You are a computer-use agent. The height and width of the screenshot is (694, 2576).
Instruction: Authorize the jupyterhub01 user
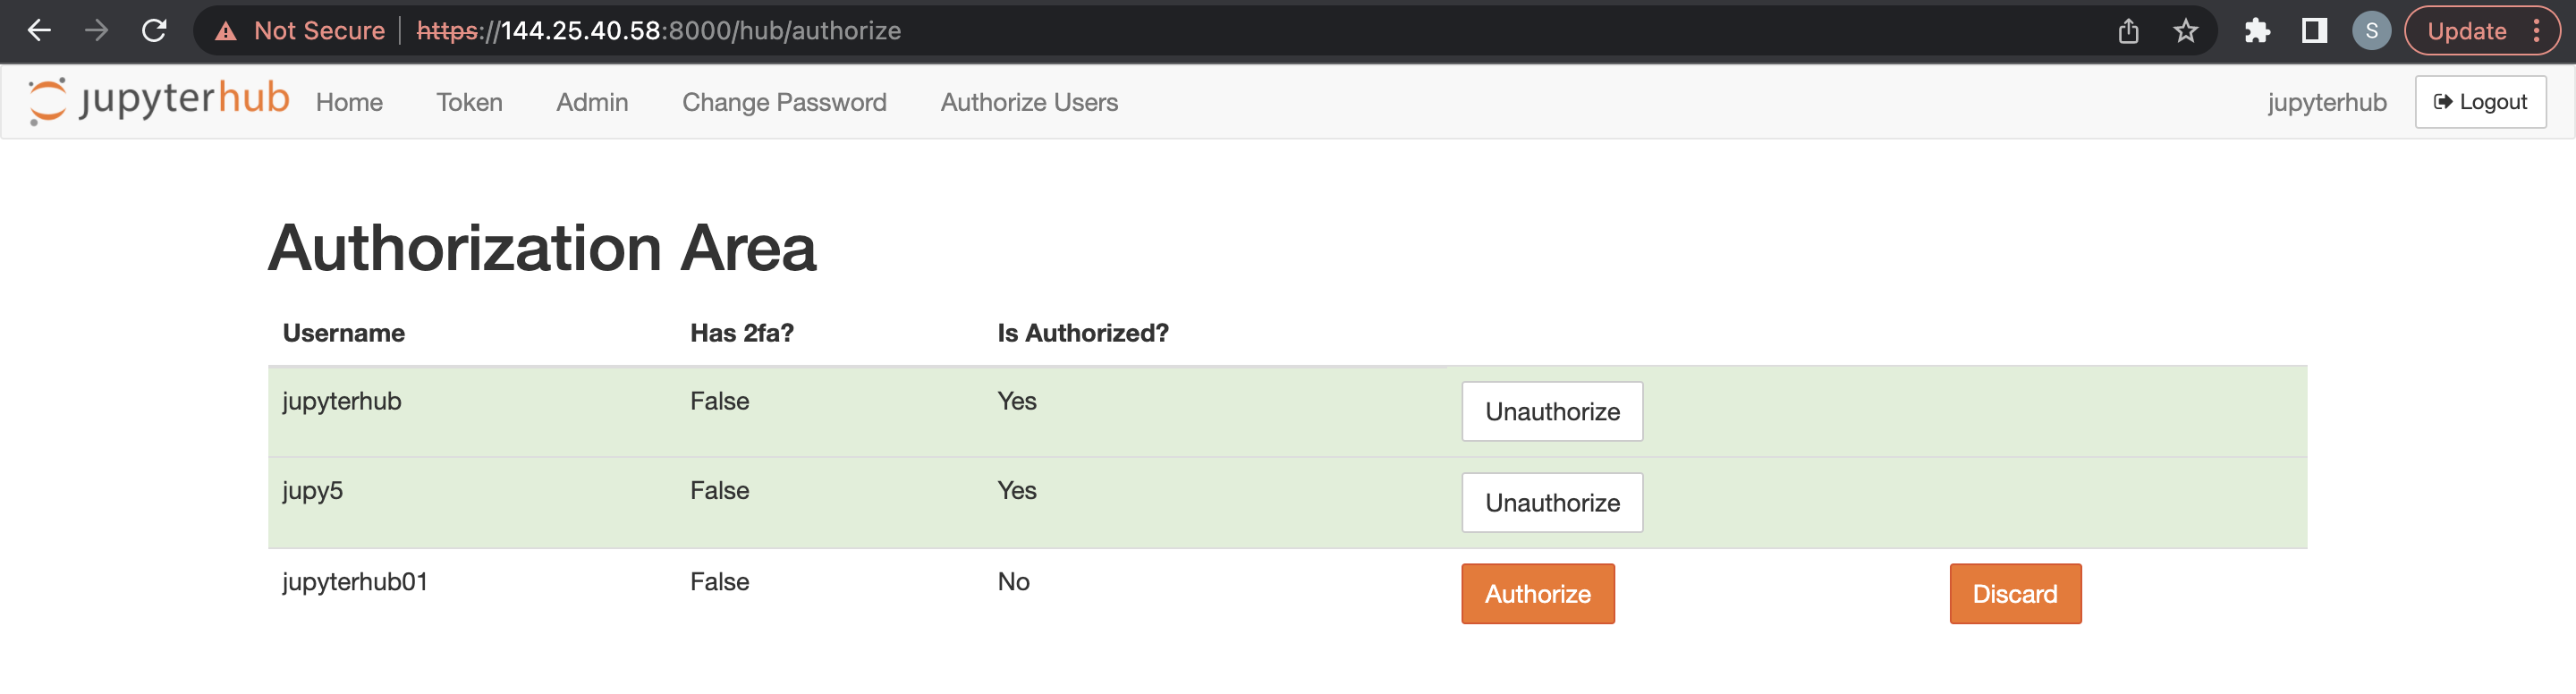coord(1537,594)
